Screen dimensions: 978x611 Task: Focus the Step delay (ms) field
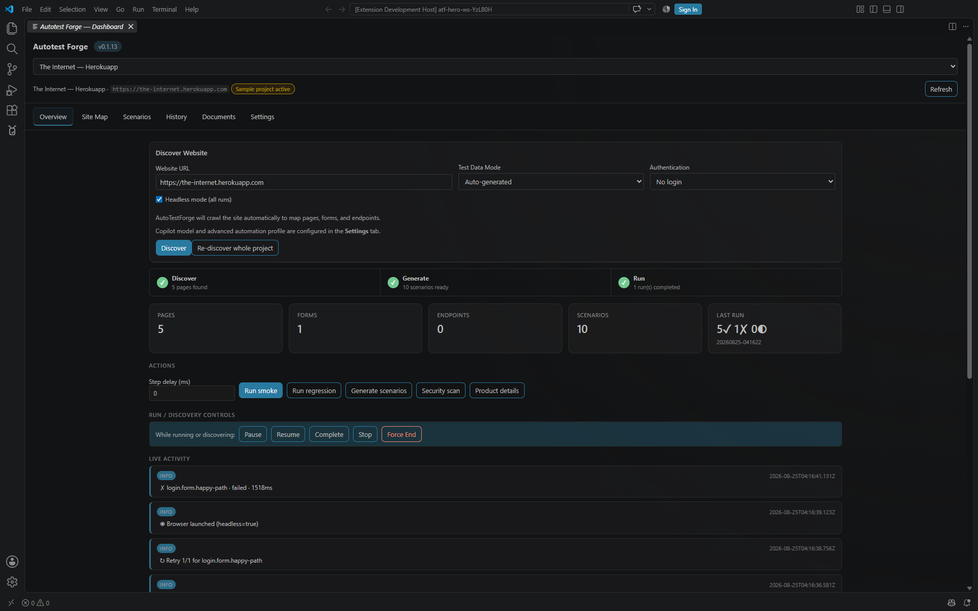click(x=192, y=393)
